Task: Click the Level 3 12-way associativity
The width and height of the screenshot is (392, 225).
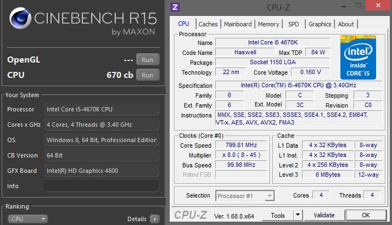Action: [x=368, y=175]
